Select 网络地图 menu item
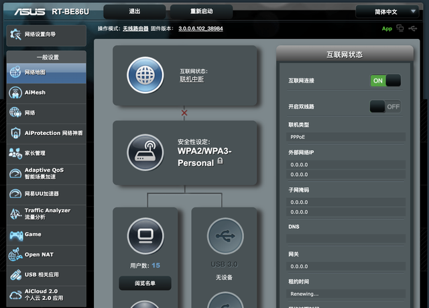The image size is (429, 308). tap(46, 72)
